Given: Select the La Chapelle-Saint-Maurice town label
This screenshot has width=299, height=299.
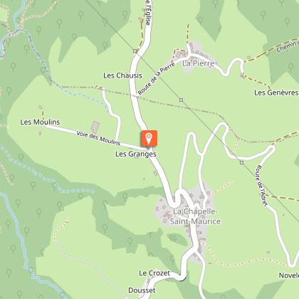Looking at the screenshot, I should click(195, 216).
